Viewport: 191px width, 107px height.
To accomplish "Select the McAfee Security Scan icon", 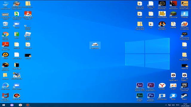I will click(x=5, y=97).
